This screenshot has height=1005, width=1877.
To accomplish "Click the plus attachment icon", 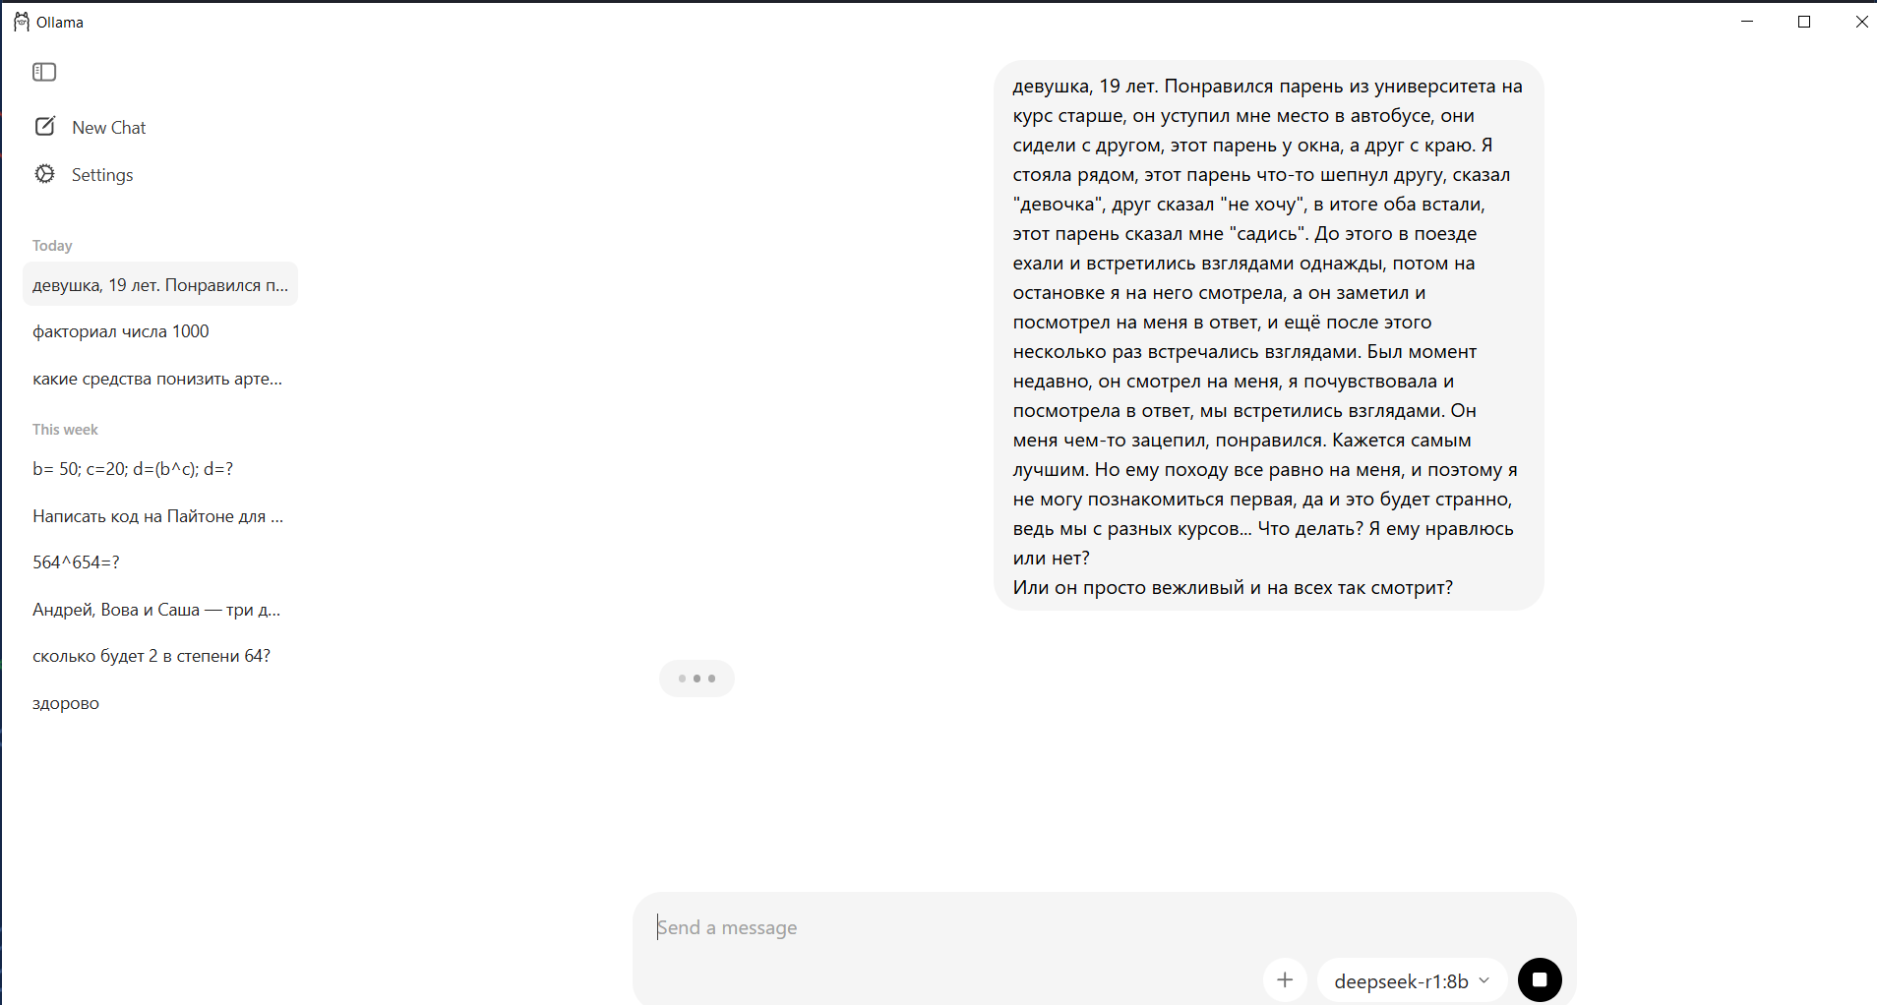I will click(1285, 979).
